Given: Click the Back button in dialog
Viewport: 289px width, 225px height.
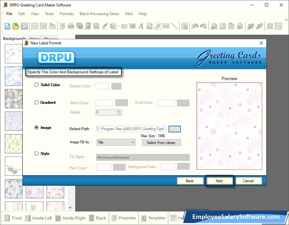Looking at the screenshot, I should [x=190, y=181].
